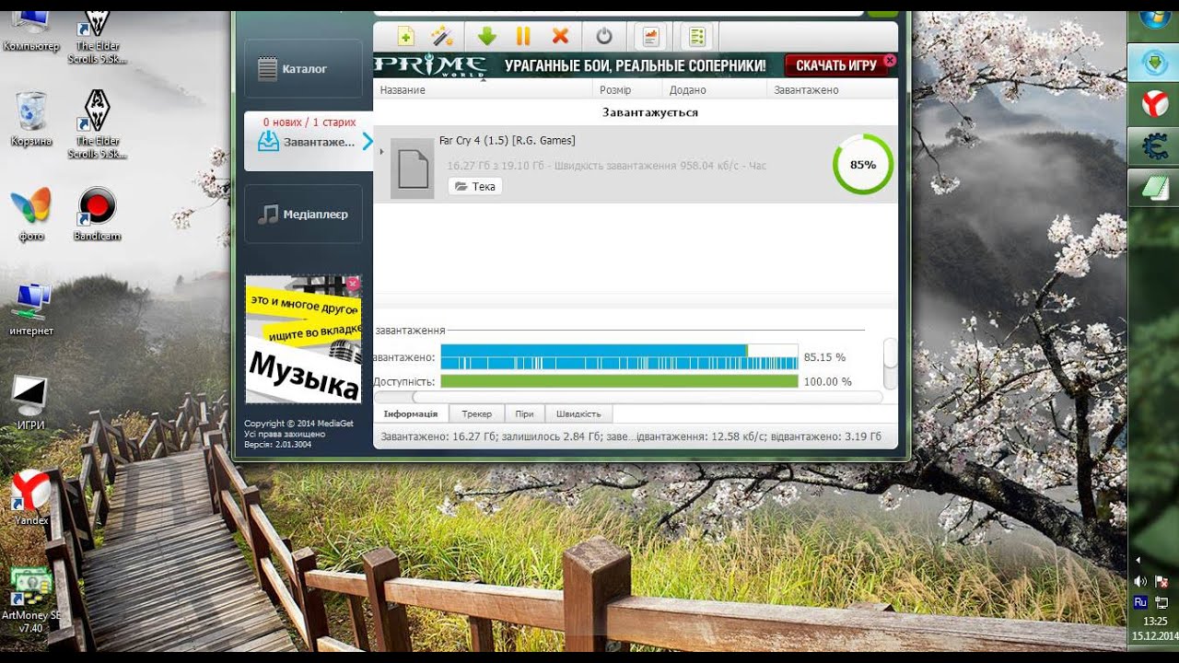The height and width of the screenshot is (663, 1179).
Task: Switch to the Трекер tab
Action: point(477,413)
